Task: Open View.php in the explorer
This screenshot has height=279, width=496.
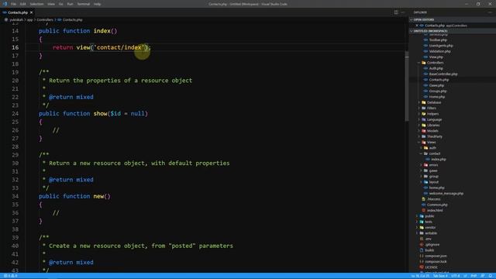Action: click(x=436, y=57)
